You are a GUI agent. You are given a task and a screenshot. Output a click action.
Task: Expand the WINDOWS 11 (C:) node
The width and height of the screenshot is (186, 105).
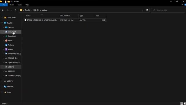click(3, 54)
